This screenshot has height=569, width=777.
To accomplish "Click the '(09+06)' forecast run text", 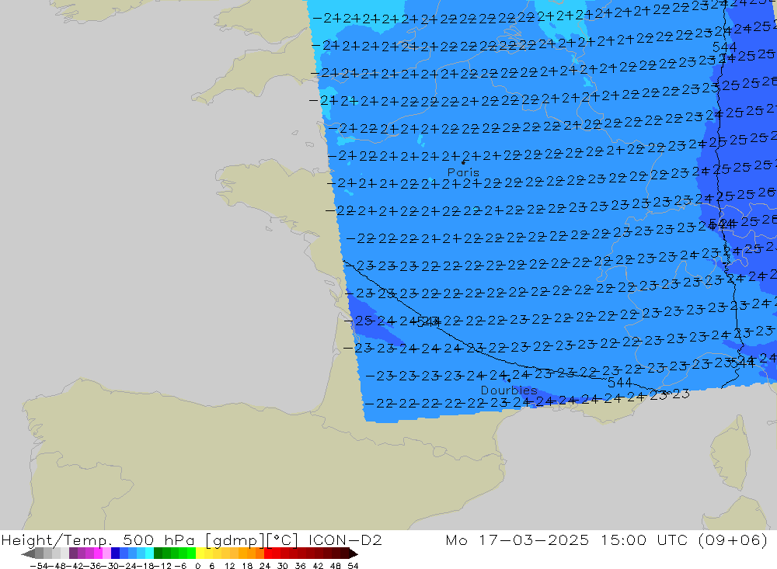I will point(733,540).
